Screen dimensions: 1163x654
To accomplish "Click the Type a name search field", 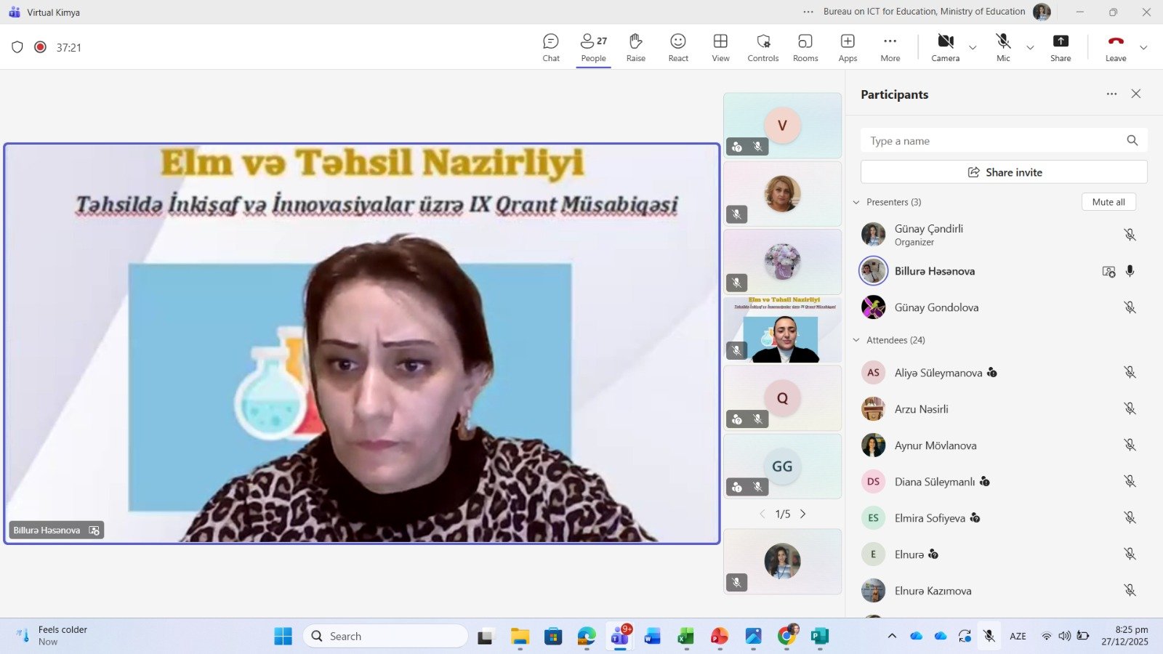I will pyautogui.click(x=992, y=141).
